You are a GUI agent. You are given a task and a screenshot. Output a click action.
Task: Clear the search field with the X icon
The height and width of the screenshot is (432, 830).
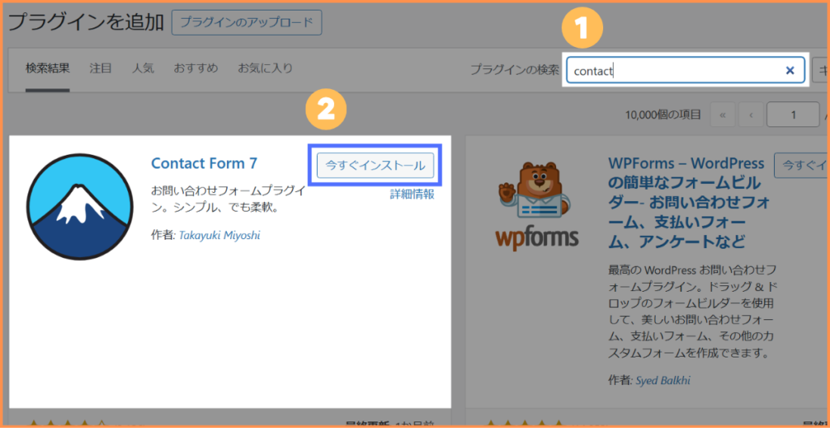pos(789,71)
